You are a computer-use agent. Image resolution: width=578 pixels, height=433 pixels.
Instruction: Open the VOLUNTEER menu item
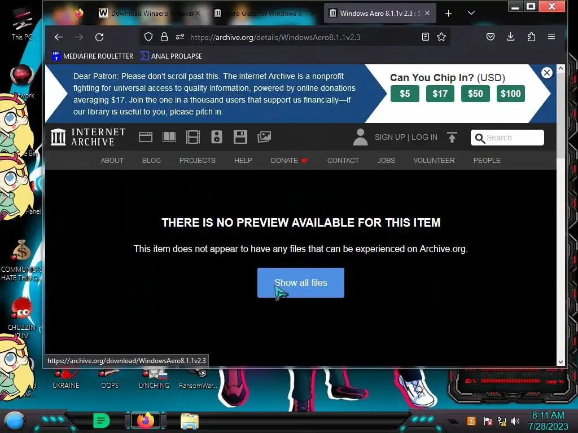click(x=434, y=161)
